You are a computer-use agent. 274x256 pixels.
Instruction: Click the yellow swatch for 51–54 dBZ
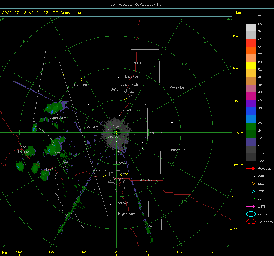tap(251, 66)
